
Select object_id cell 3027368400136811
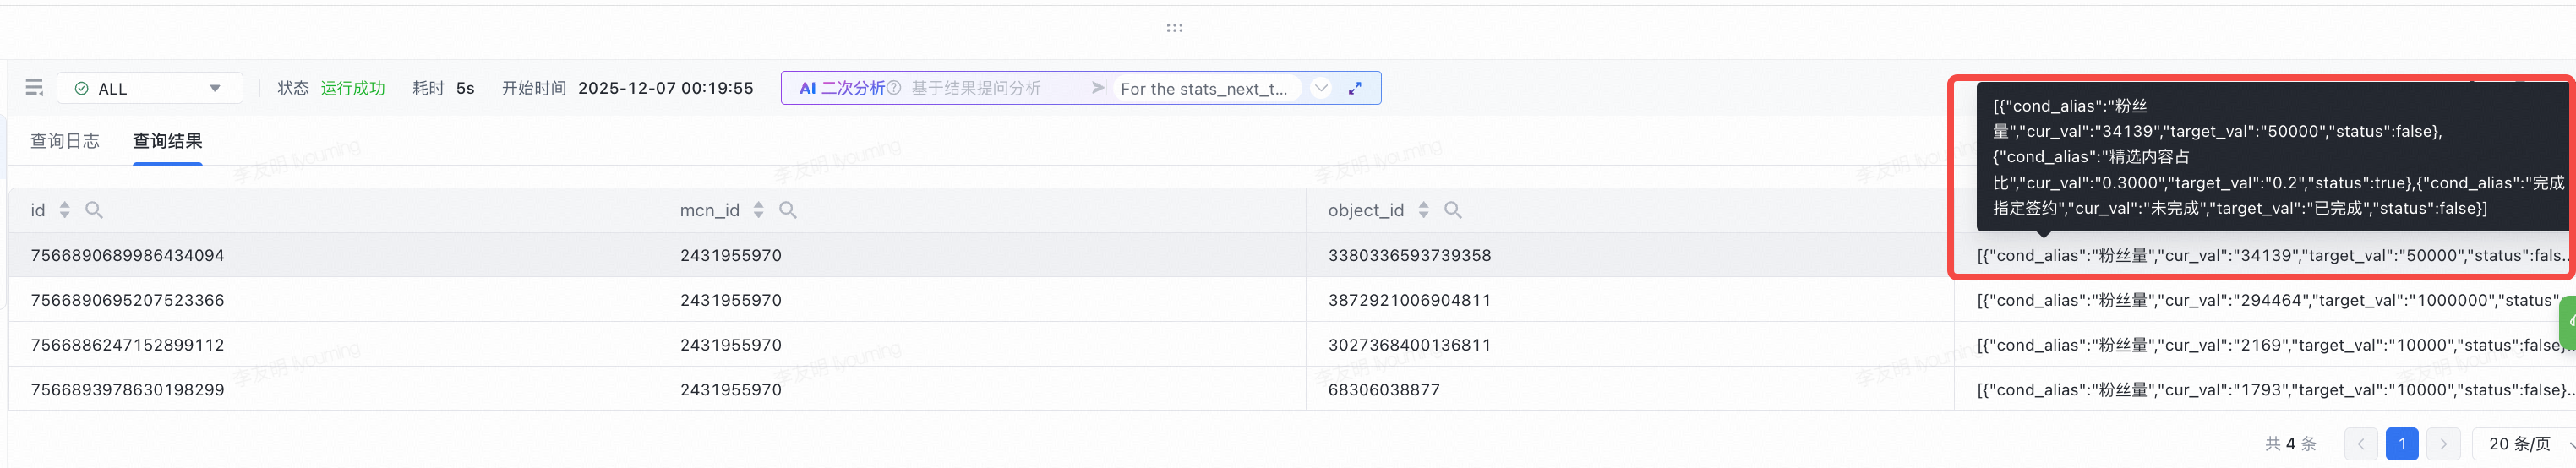[x=1410, y=345]
